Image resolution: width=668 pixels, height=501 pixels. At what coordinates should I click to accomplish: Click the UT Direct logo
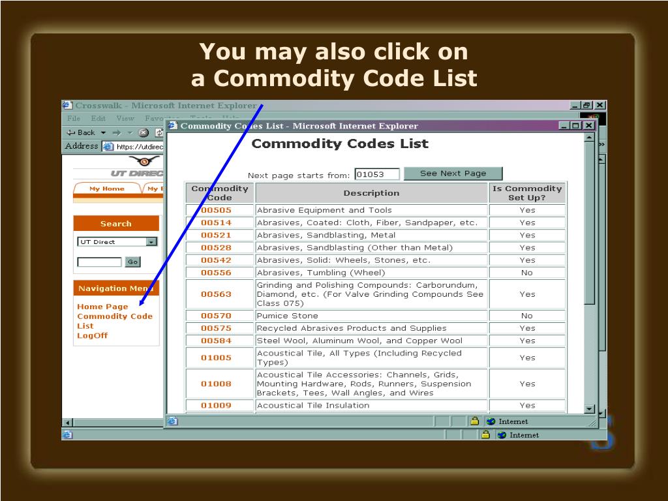click(x=137, y=167)
